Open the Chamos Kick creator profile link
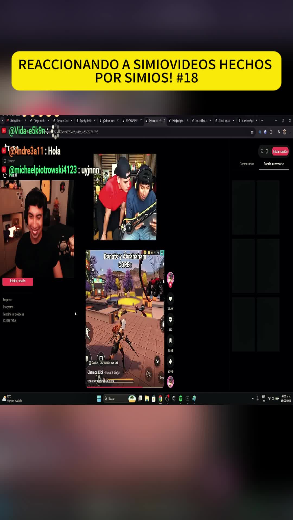The width and height of the screenshot is (293, 520). (95, 372)
